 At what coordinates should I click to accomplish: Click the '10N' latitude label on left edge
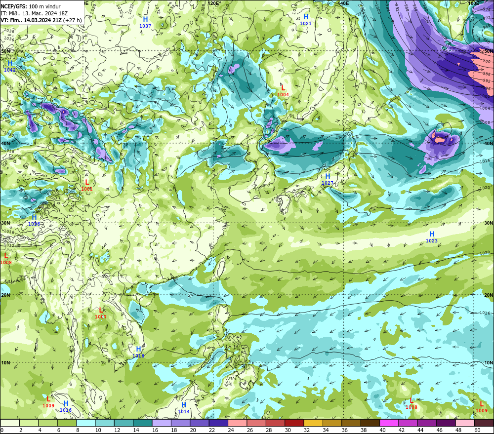5,363
